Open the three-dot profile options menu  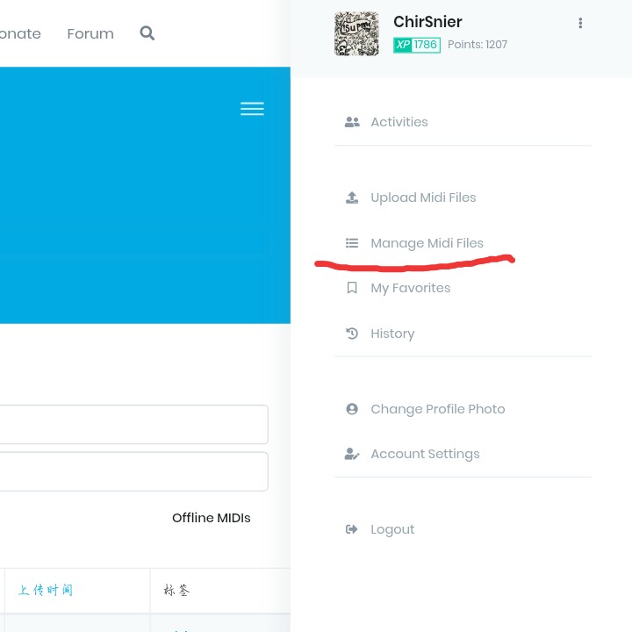(x=580, y=23)
